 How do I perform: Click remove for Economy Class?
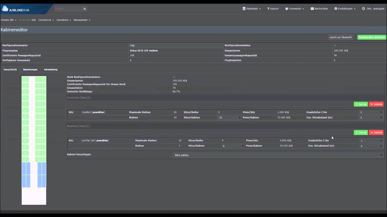[x=376, y=104]
